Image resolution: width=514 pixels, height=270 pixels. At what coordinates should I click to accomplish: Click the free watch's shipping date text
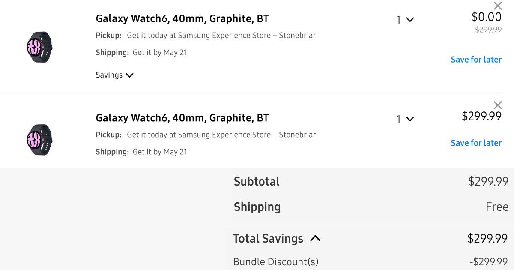(x=159, y=53)
